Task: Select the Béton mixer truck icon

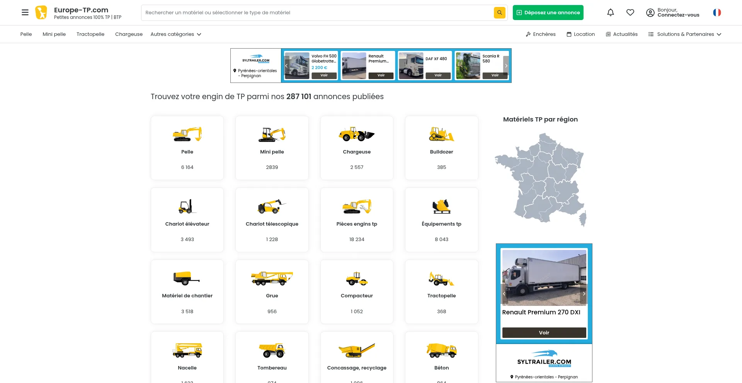Action: pyautogui.click(x=441, y=350)
